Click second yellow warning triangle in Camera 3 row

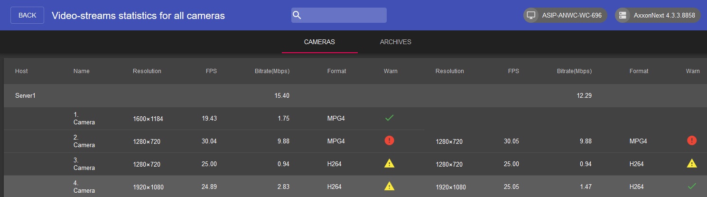692,164
